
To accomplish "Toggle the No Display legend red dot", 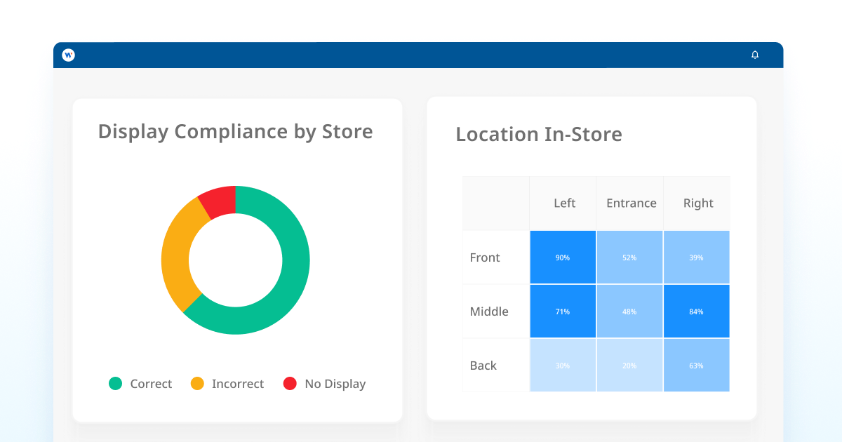I will (290, 384).
